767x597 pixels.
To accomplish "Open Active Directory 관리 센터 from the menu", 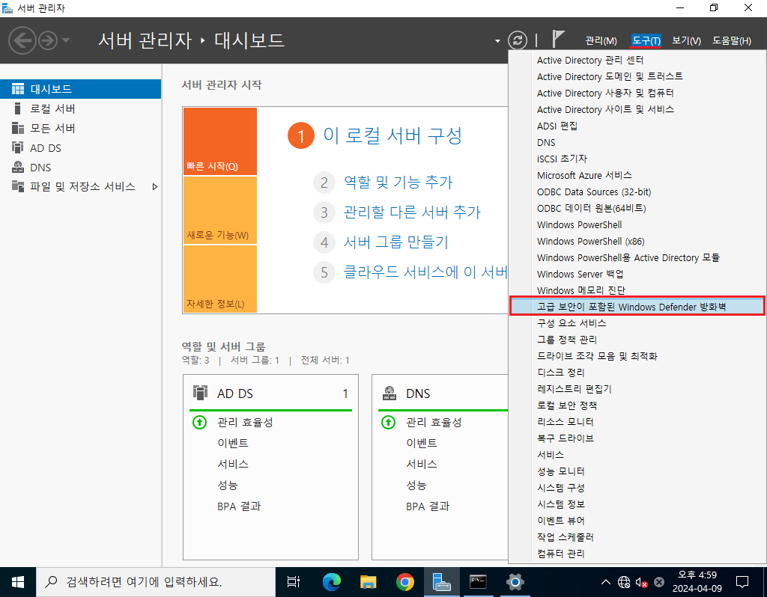I will pyautogui.click(x=637, y=60).
